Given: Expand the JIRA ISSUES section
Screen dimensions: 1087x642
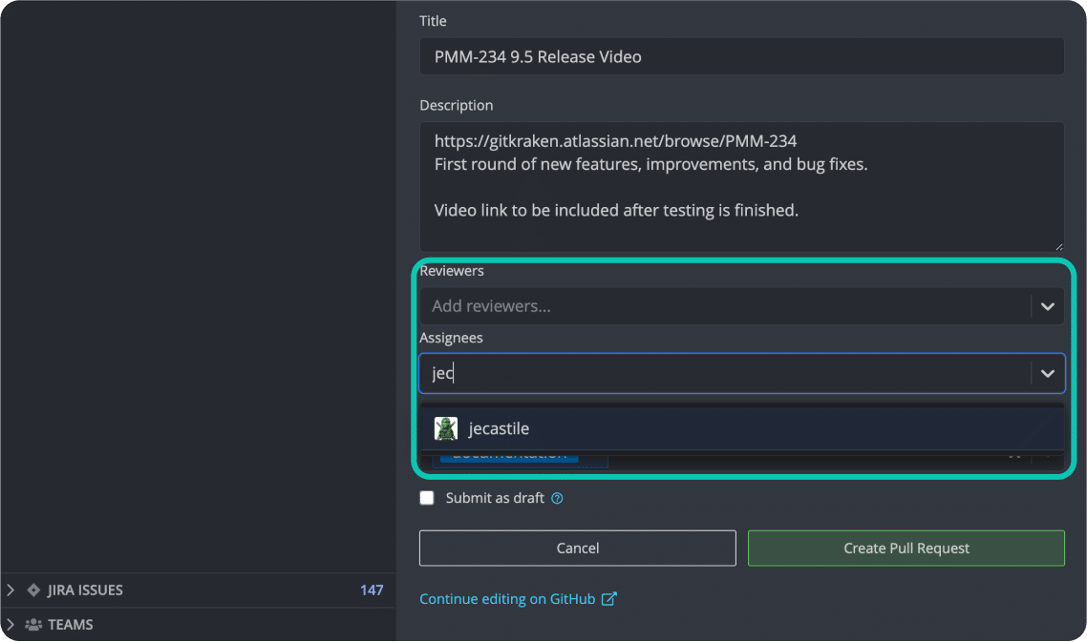Looking at the screenshot, I should point(10,590).
